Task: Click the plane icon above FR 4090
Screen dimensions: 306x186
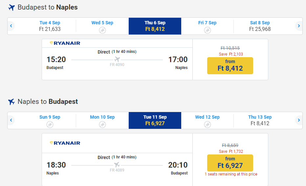Action: [117, 59]
